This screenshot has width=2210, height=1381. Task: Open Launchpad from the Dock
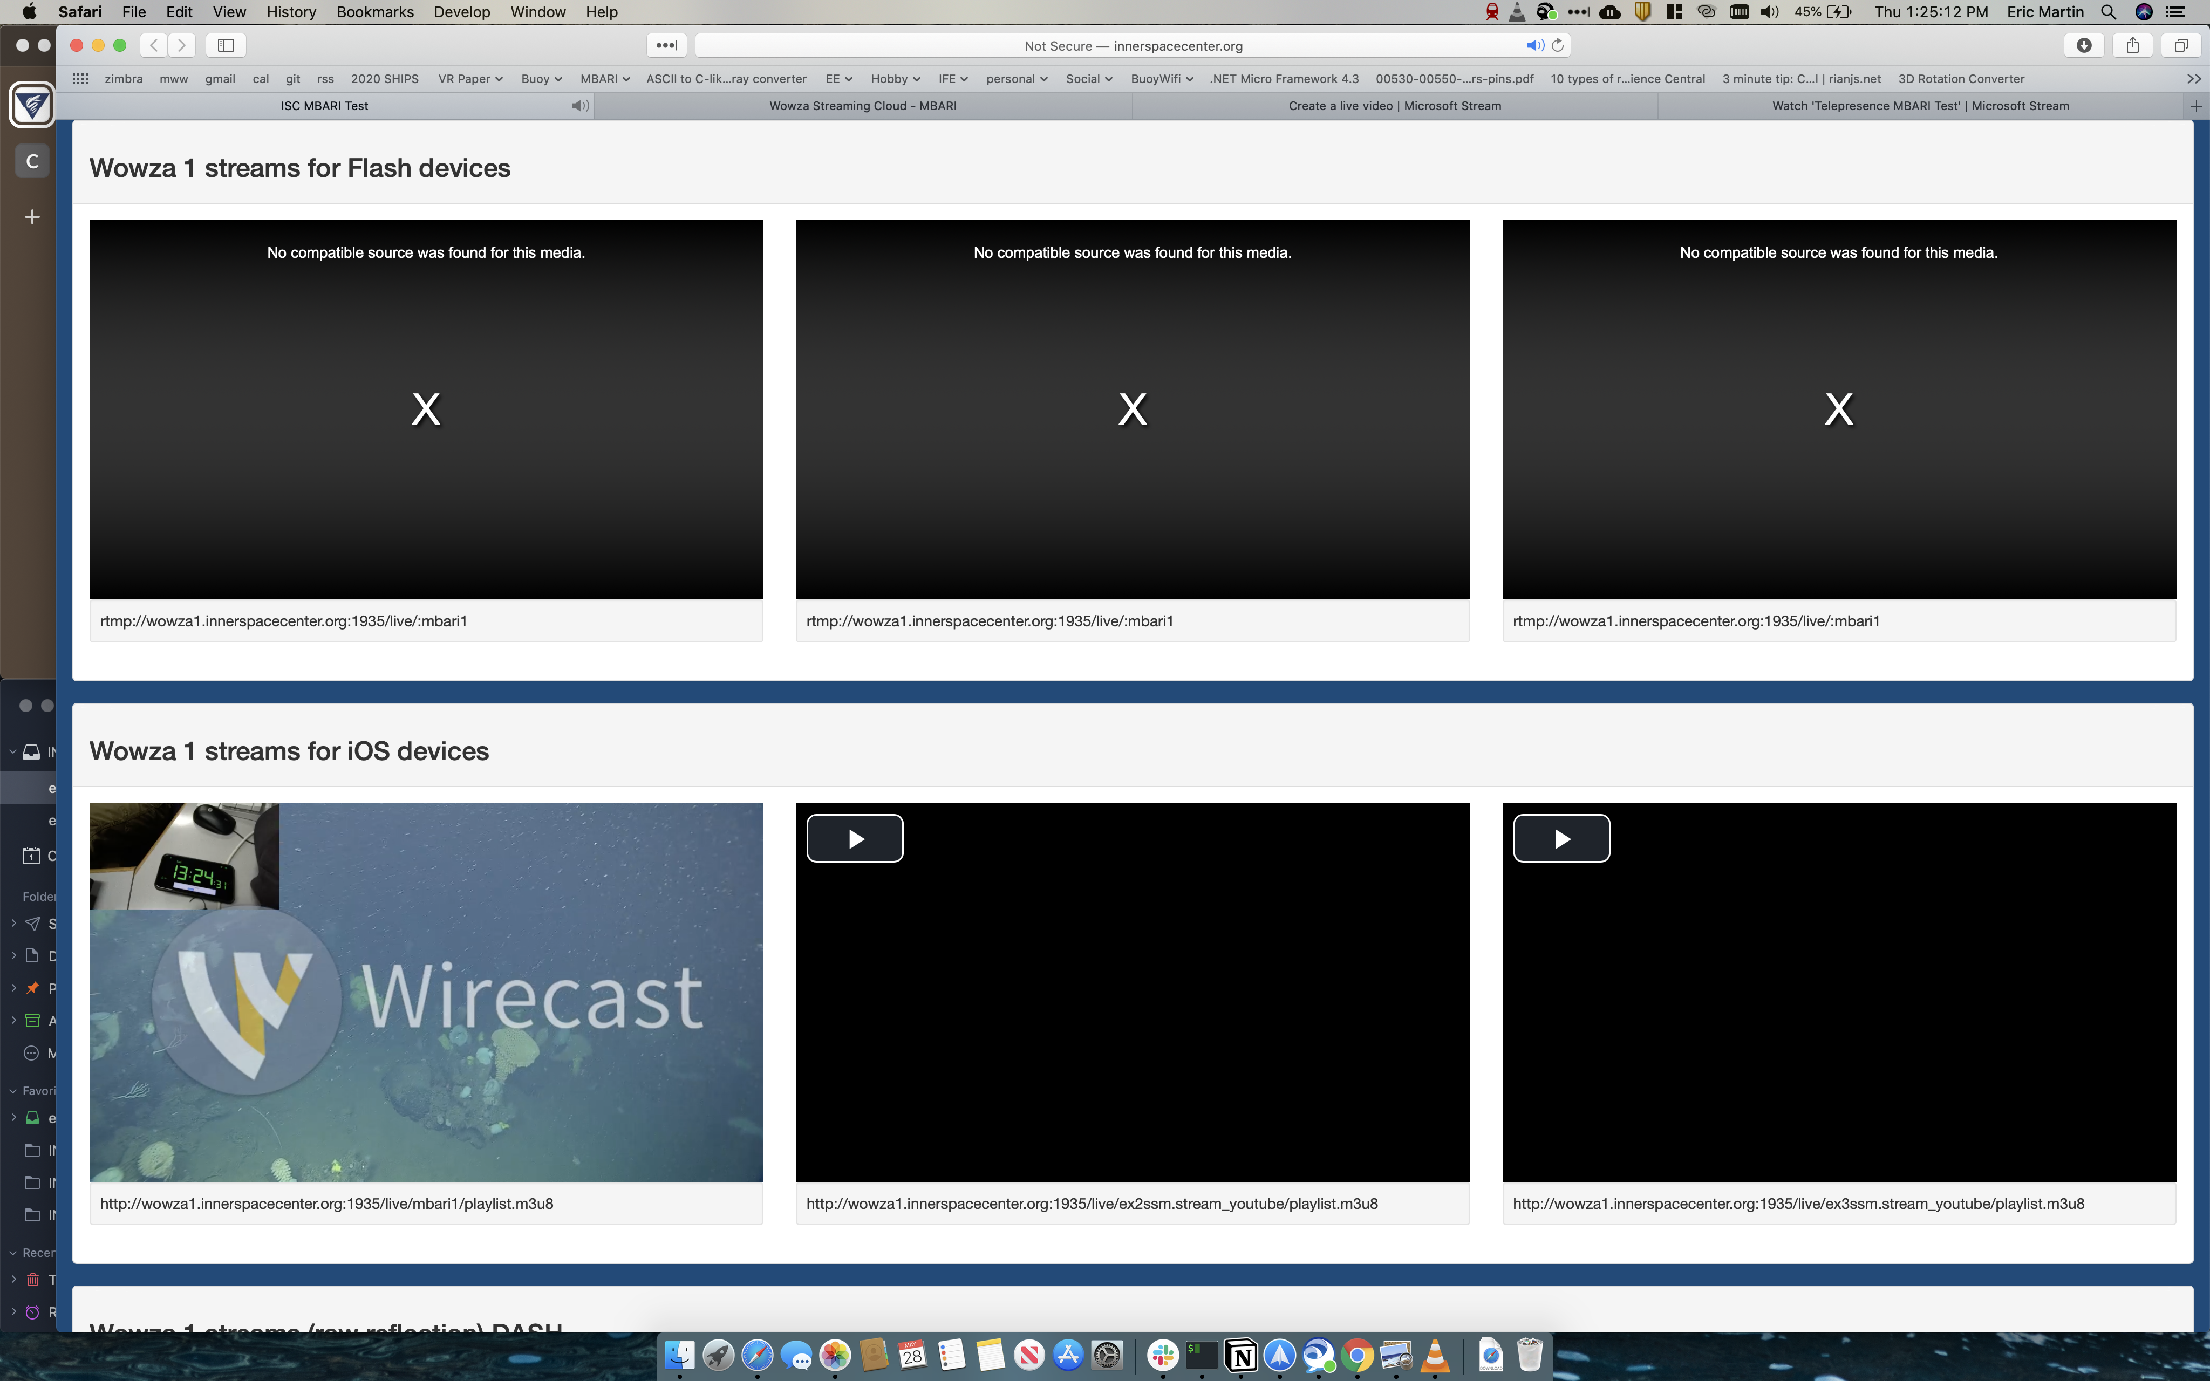[719, 1356]
